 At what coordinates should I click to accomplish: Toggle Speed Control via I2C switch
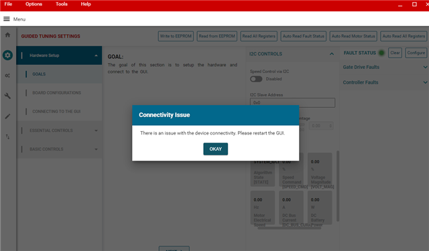256,79
